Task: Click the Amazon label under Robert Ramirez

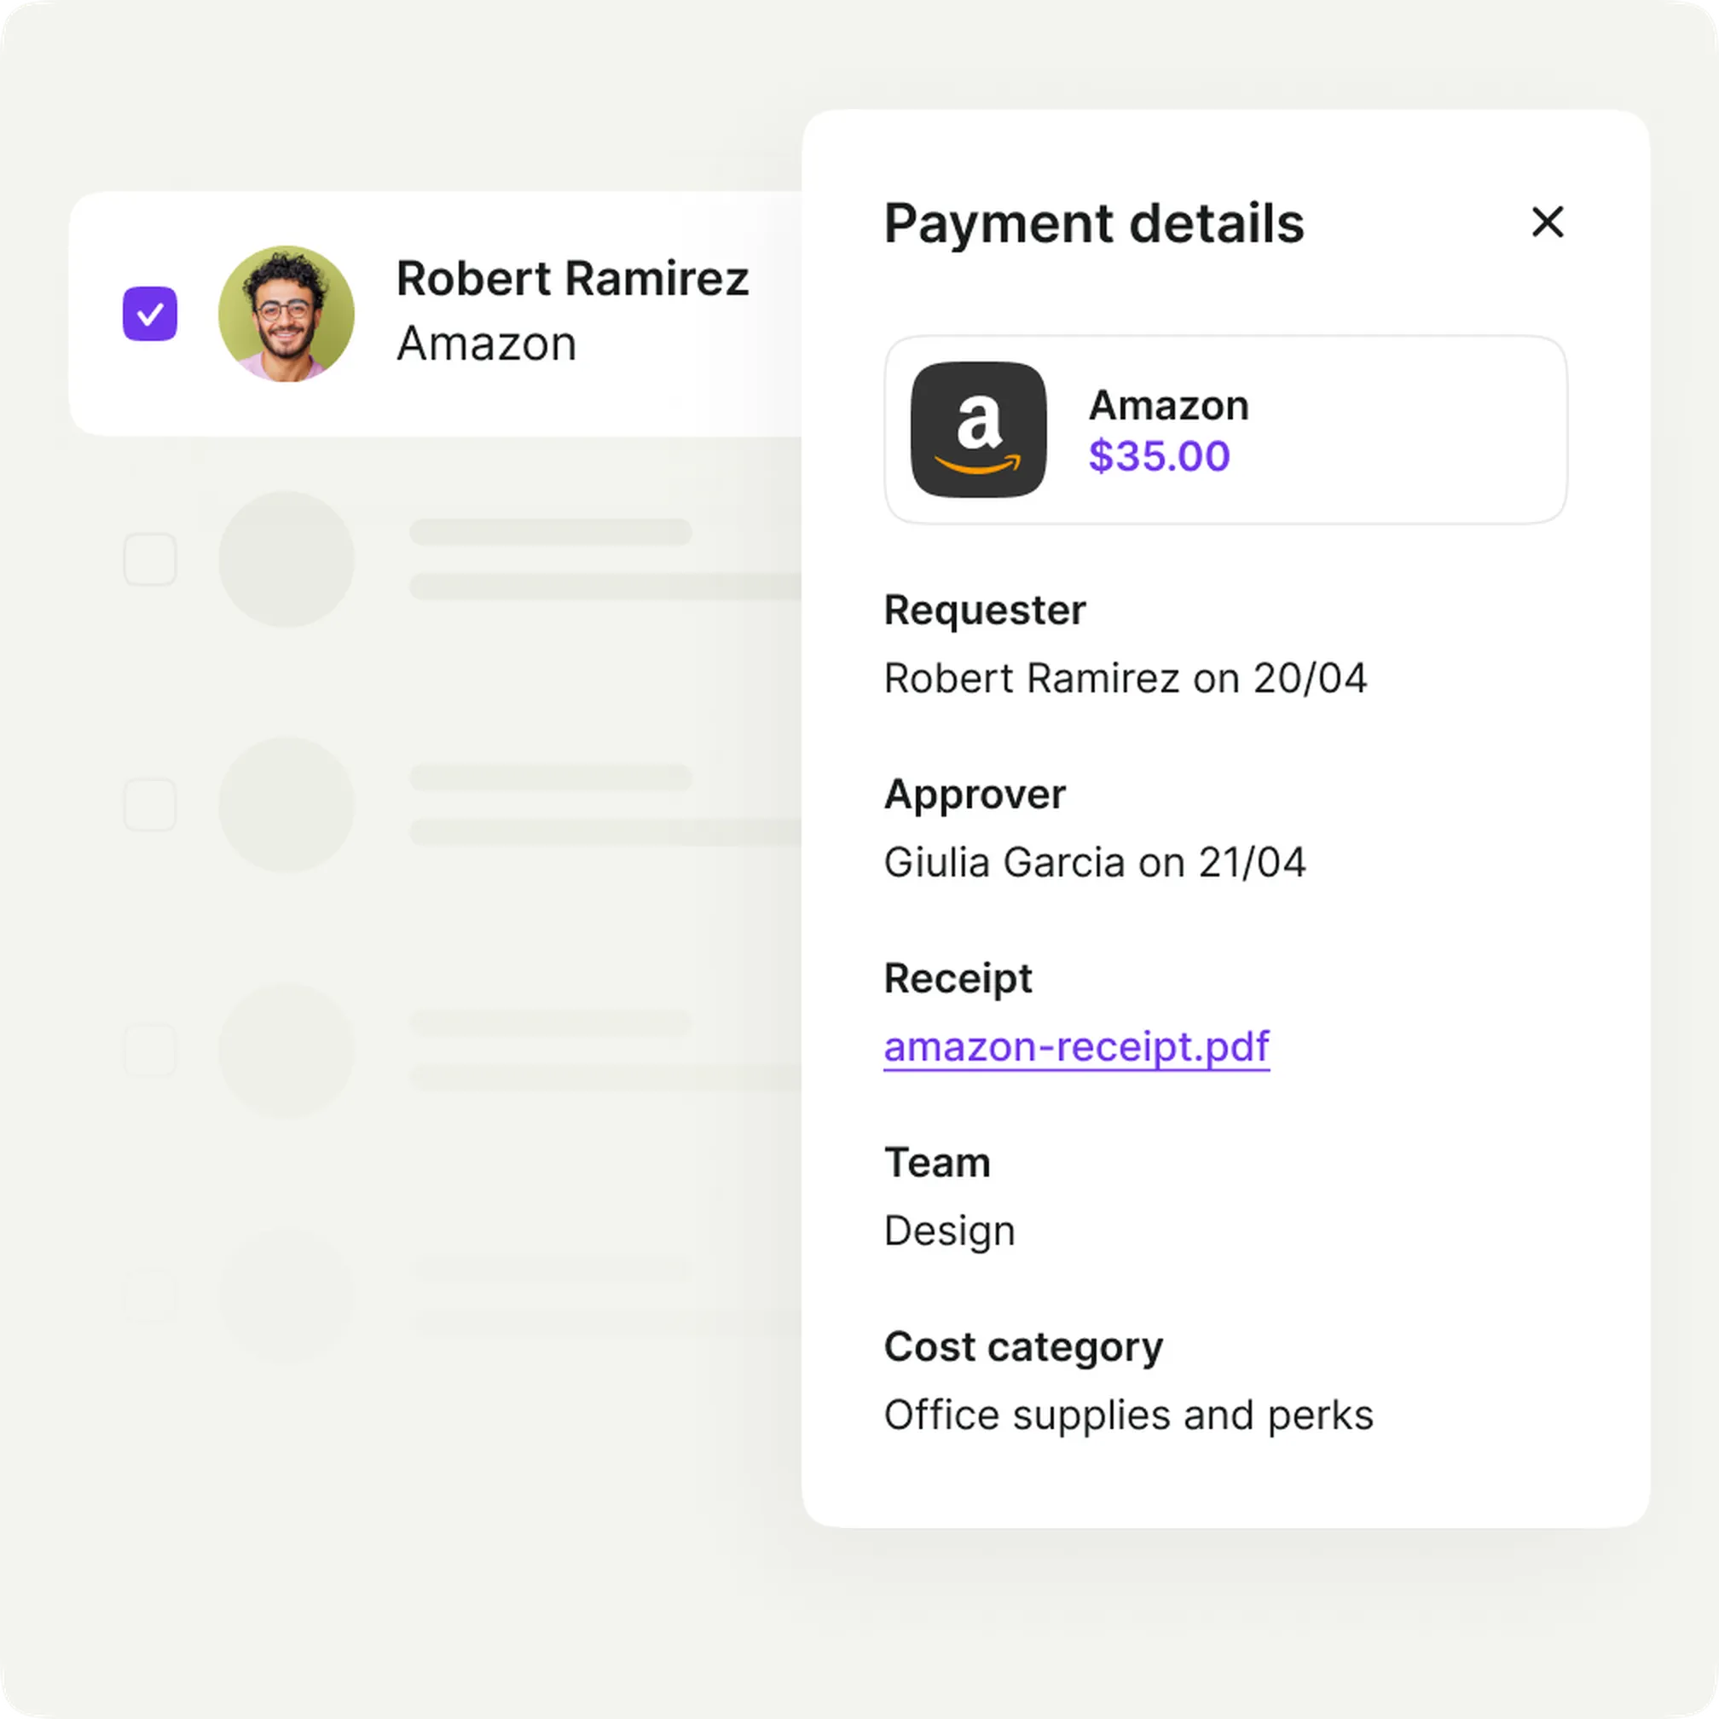Action: [x=487, y=344]
